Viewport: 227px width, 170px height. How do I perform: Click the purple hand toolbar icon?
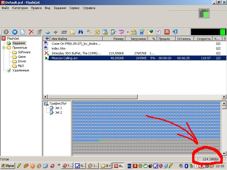(122, 32)
